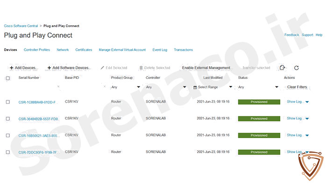This screenshot has width=327, height=184.
Task: Clear the Serial Number filter with X
Action: coord(58,86)
